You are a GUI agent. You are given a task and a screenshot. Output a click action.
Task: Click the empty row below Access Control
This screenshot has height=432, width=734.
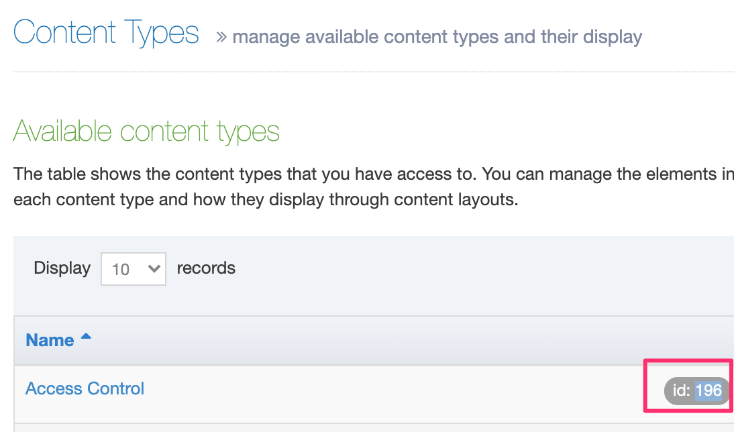[335, 428]
